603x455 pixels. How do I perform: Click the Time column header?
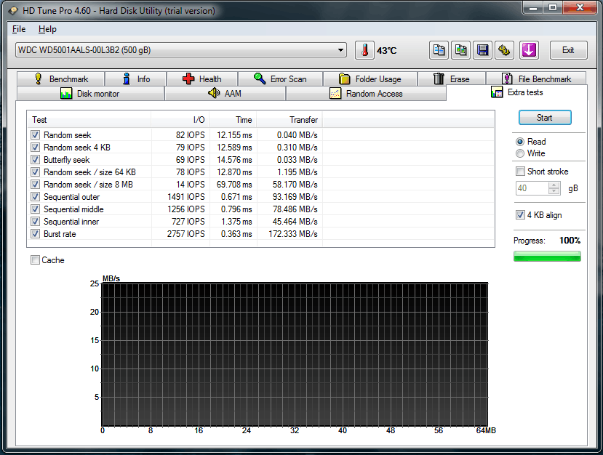233,120
